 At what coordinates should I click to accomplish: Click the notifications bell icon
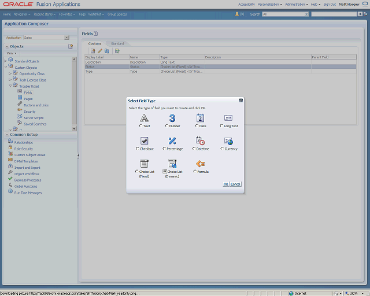point(237,14)
